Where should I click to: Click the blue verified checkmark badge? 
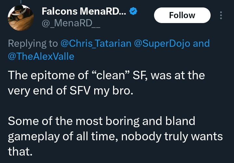(133, 11)
